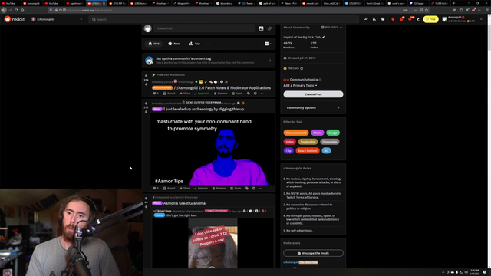Click the flair tag icon on Patch Notes post
This screenshot has height=276, width=491.
click(249, 94)
